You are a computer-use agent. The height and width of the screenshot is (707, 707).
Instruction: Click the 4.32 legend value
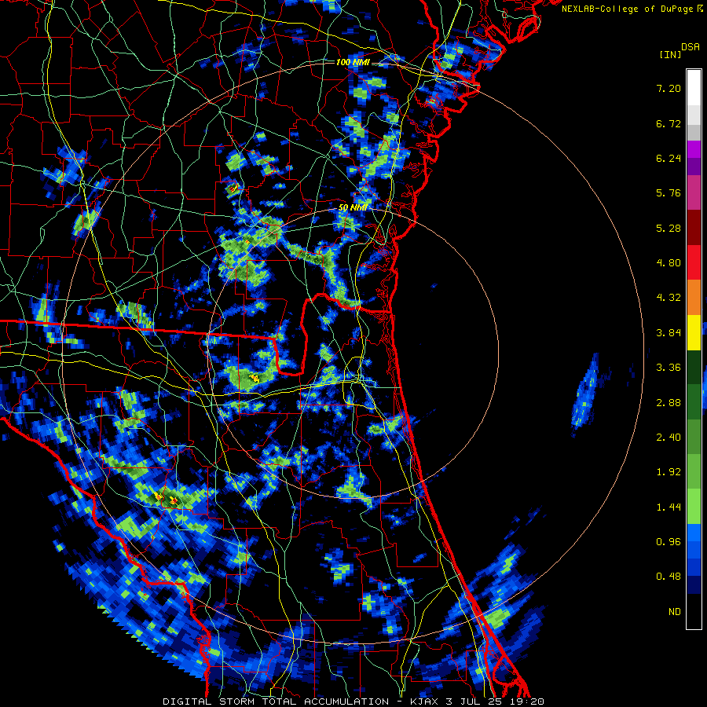(x=669, y=298)
